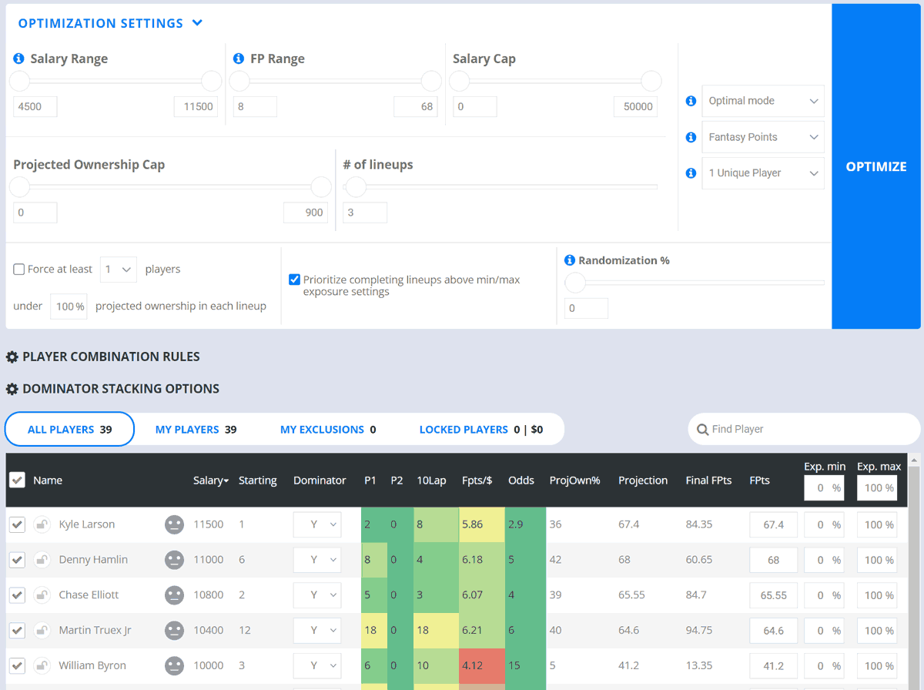The width and height of the screenshot is (924, 690).
Task: Click the Randomization % info icon
Action: [570, 260]
